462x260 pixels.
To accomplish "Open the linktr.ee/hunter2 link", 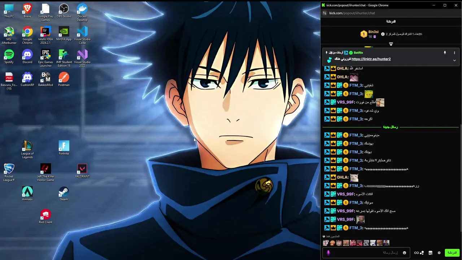I will 371,59.
